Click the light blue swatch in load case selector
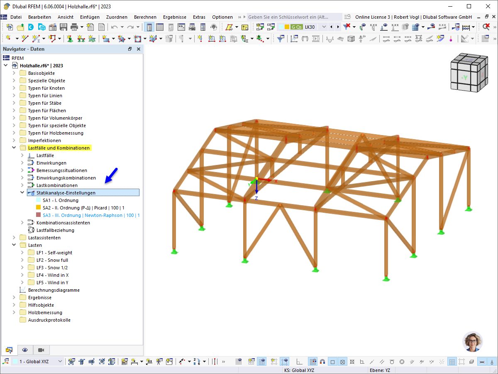 click(280, 27)
